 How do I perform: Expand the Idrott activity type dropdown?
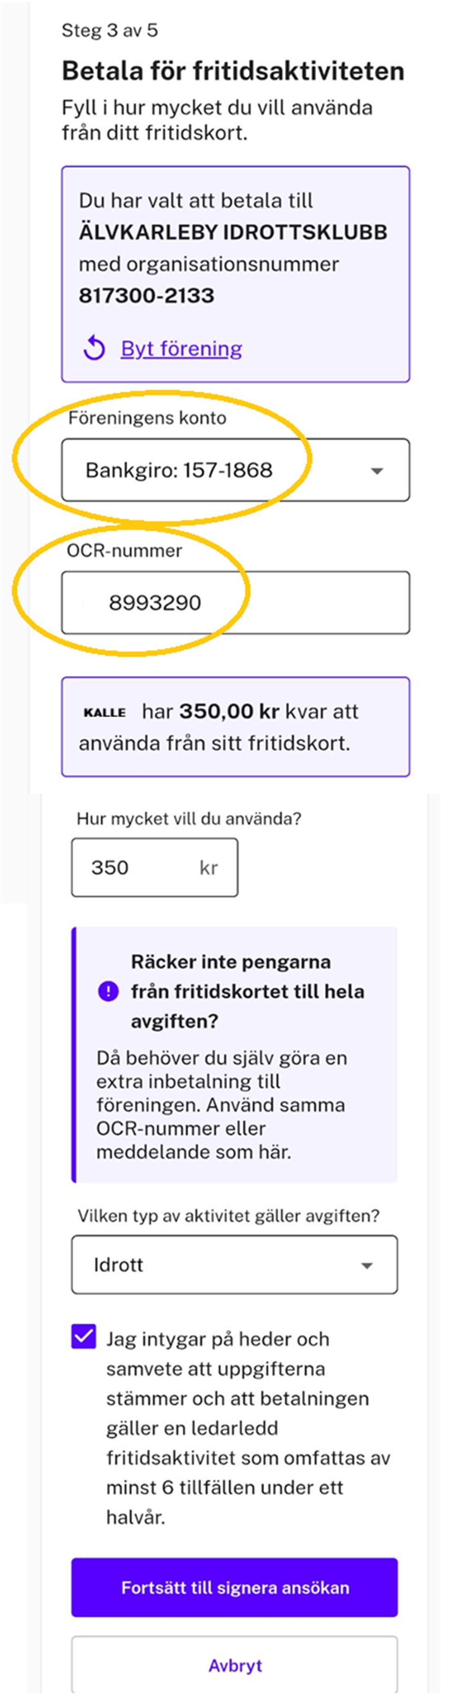point(234,1264)
